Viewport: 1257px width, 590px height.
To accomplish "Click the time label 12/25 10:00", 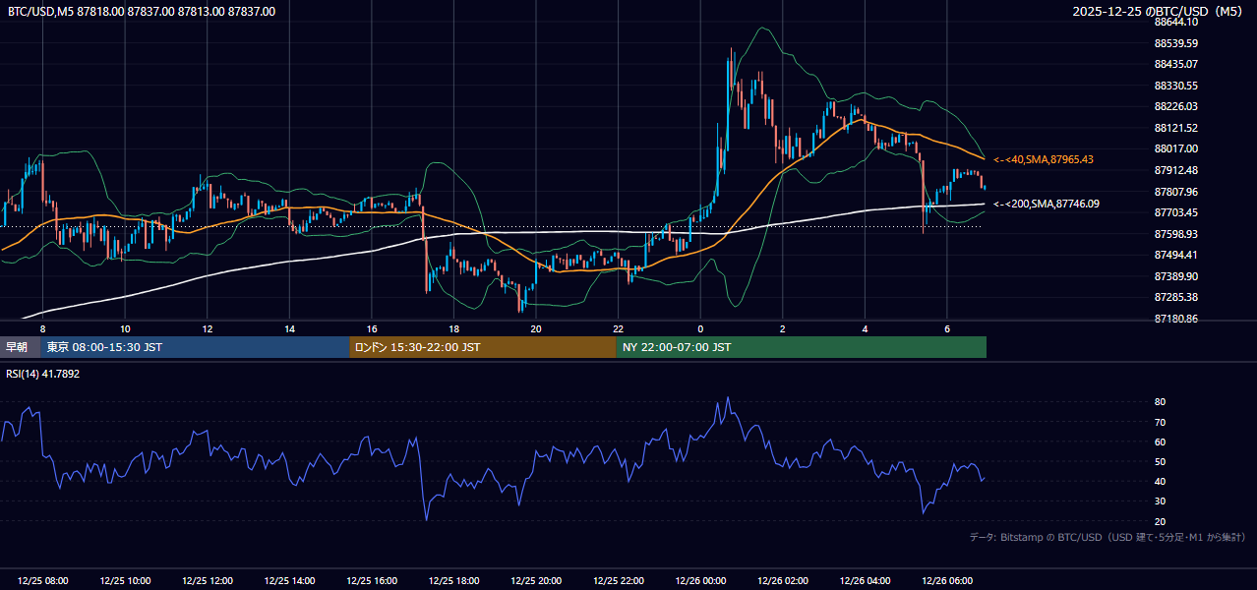I will 125,581.
